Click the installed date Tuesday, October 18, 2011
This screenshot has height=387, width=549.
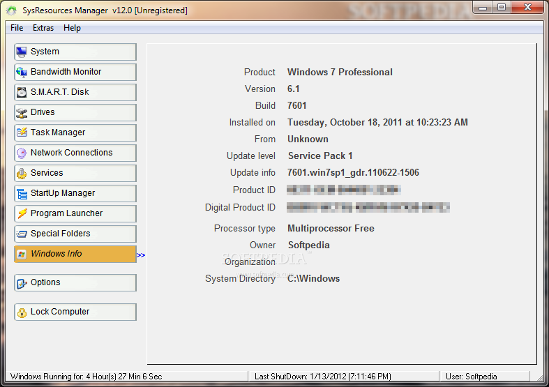[377, 123]
